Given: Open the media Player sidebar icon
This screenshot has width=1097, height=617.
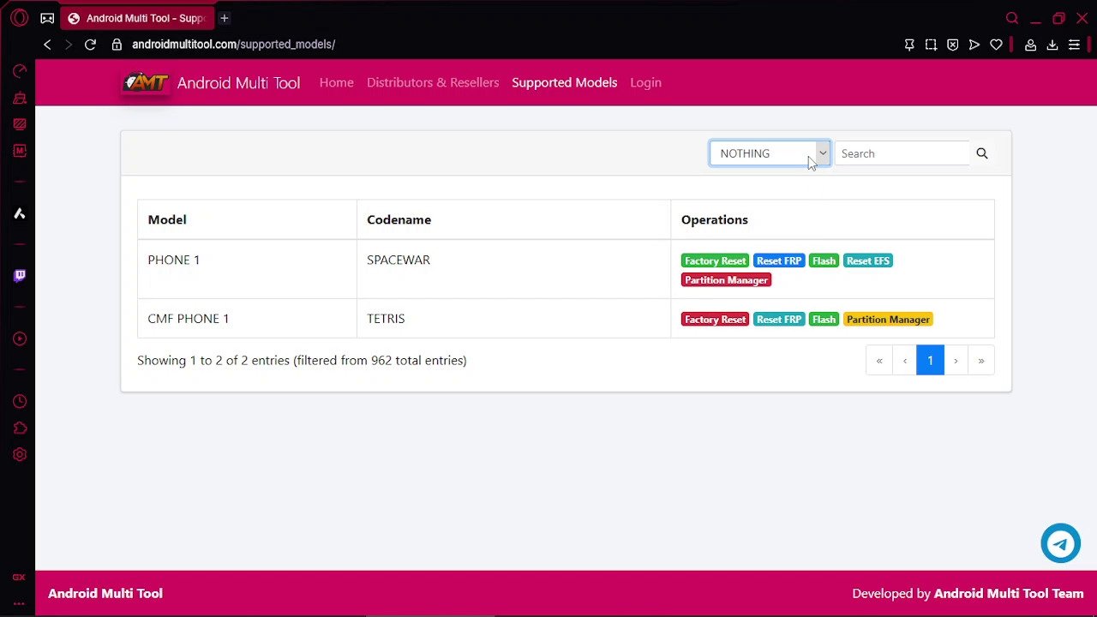Looking at the screenshot, I should [19, 338].
